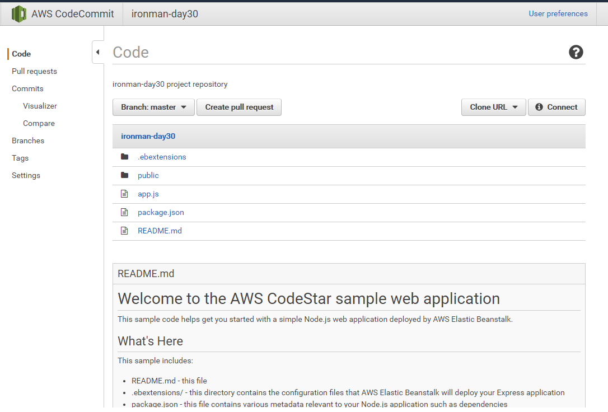
Task: Open Commits section in sidebar
Action: [27, 88]
